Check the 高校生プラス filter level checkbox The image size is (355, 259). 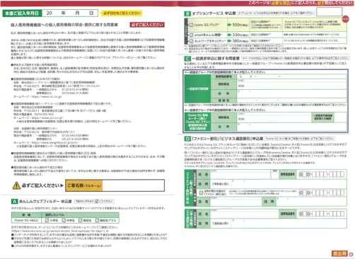97,220
